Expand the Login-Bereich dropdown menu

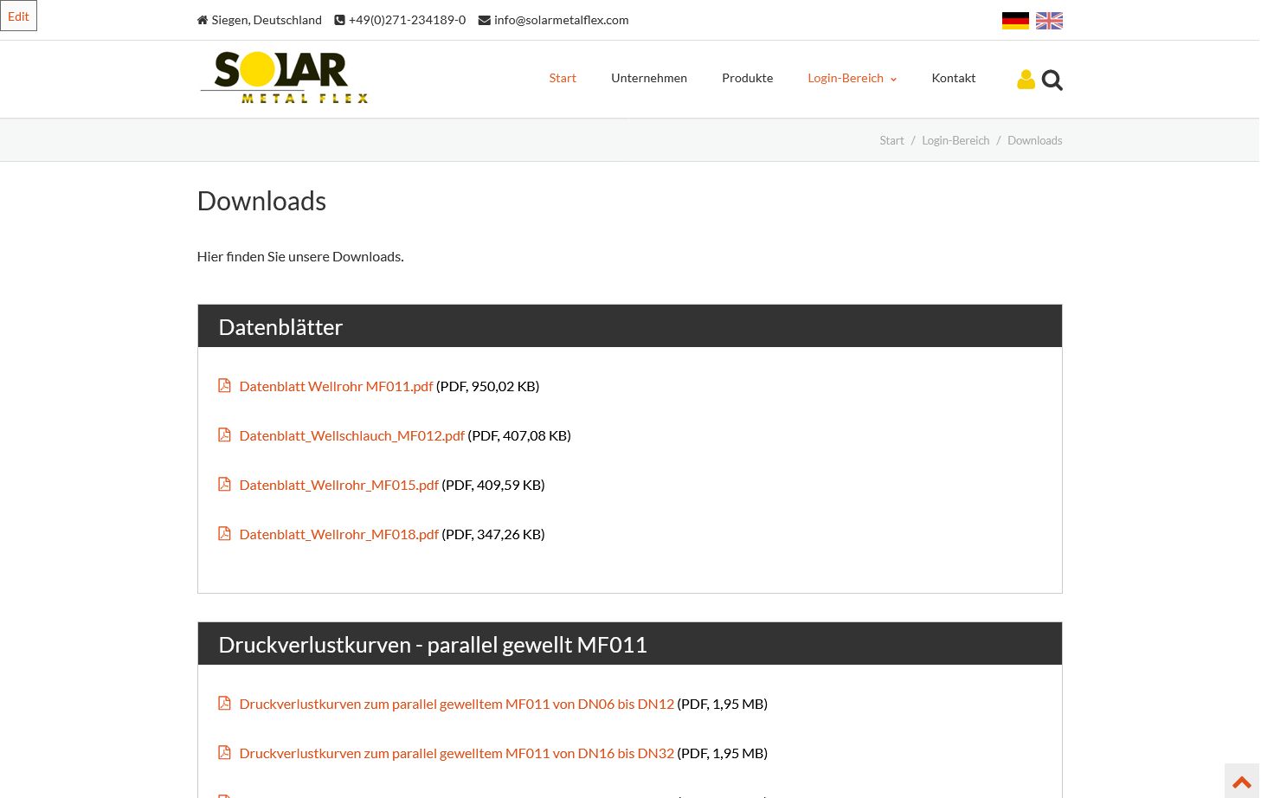(852, 78)
